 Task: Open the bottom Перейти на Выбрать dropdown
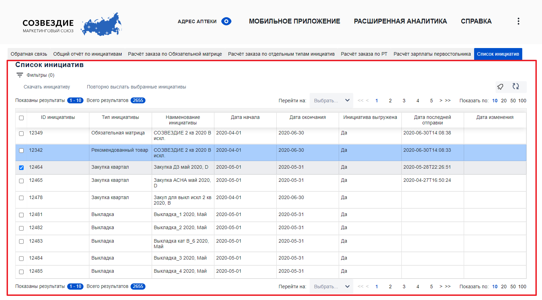point(331,287)
